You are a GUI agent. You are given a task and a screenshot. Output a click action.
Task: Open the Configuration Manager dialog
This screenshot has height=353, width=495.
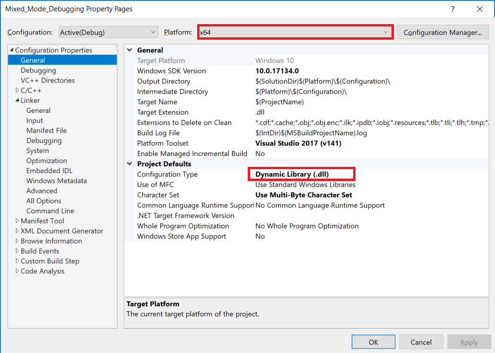tap(443, 32)
